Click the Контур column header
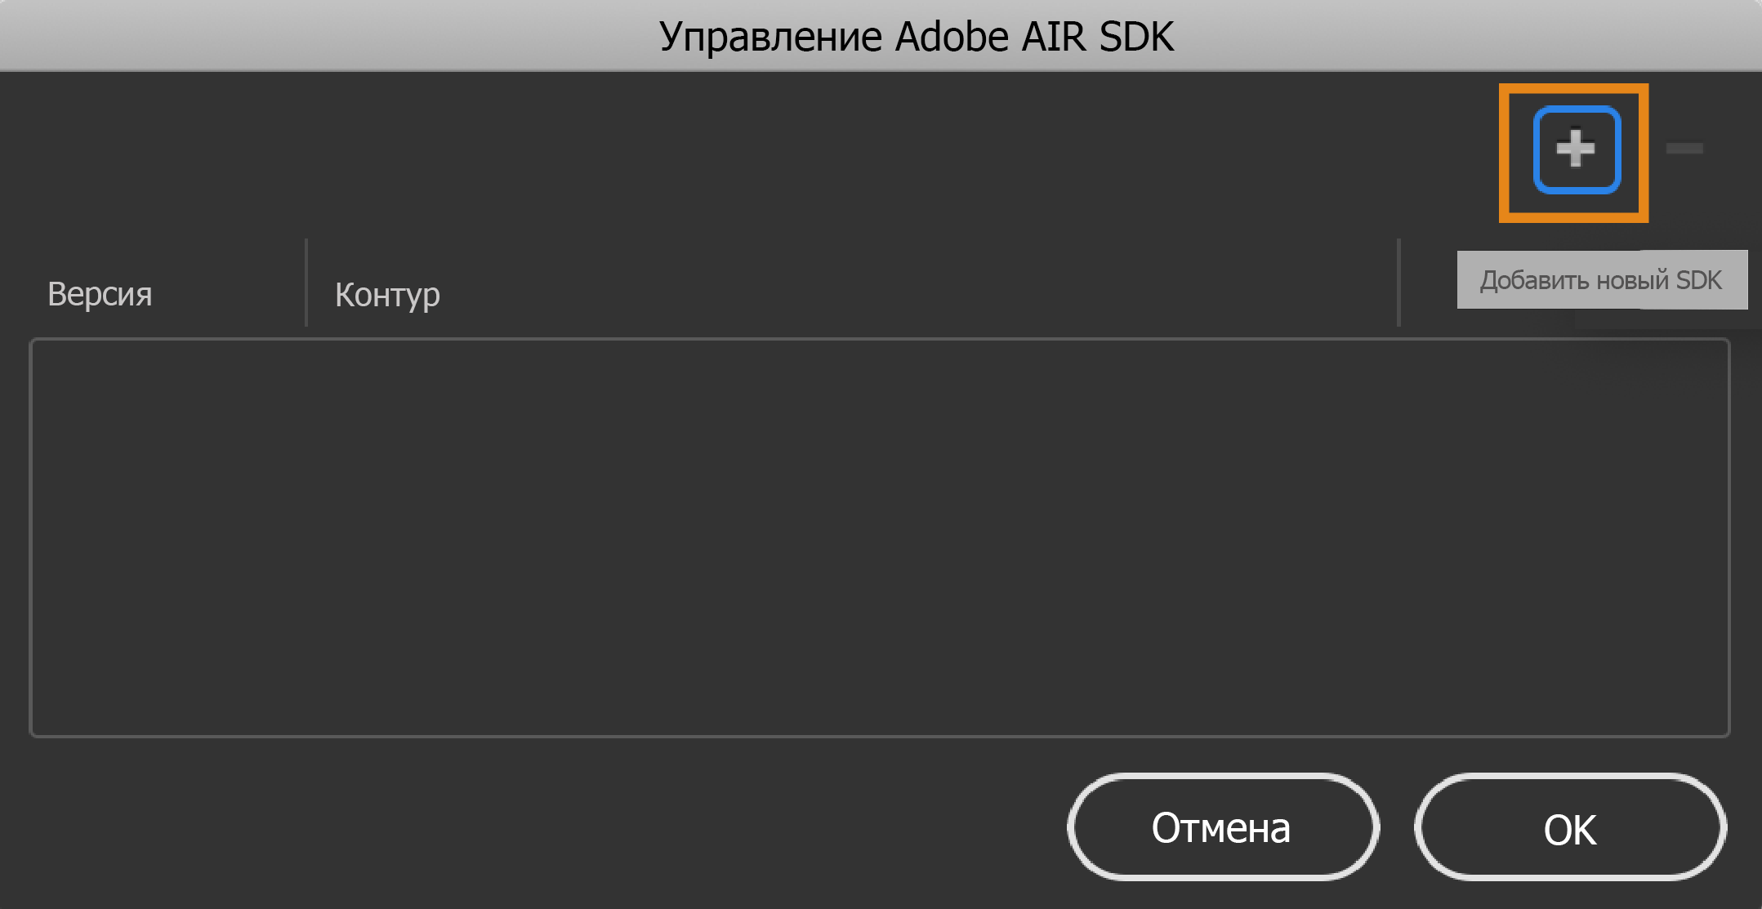This screenshot has width=1762, height=909. [x=386, y=294]
